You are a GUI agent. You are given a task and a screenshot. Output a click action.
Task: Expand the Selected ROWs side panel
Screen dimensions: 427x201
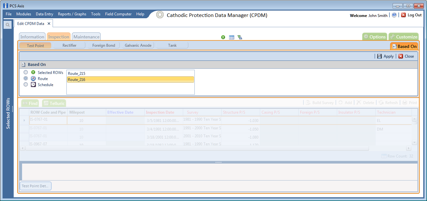point(8,113)
